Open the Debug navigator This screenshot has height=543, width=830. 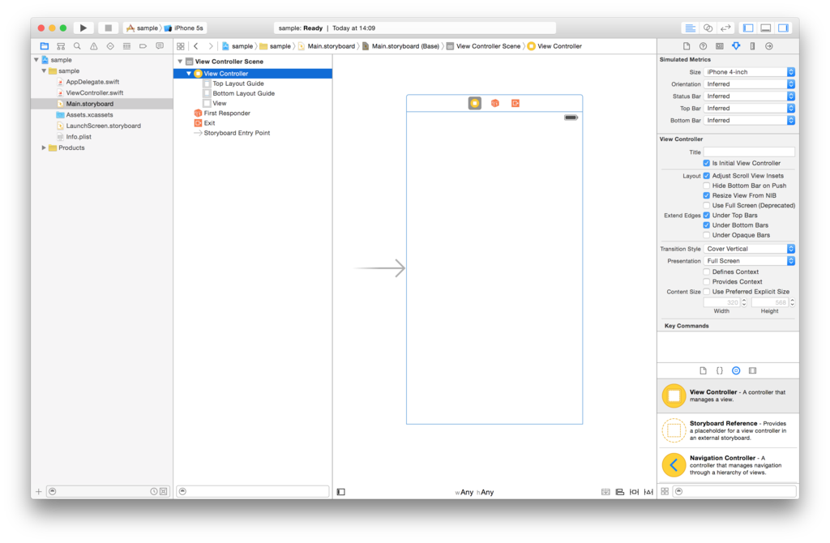pyautogui.click(x=126, y=46)
